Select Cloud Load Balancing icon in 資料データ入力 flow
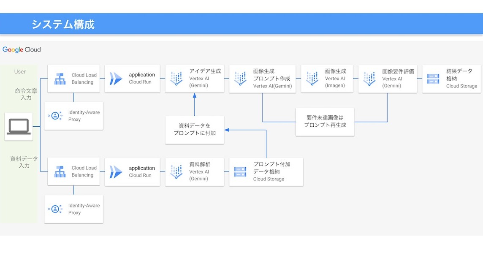483x253 pixels. 60,172
